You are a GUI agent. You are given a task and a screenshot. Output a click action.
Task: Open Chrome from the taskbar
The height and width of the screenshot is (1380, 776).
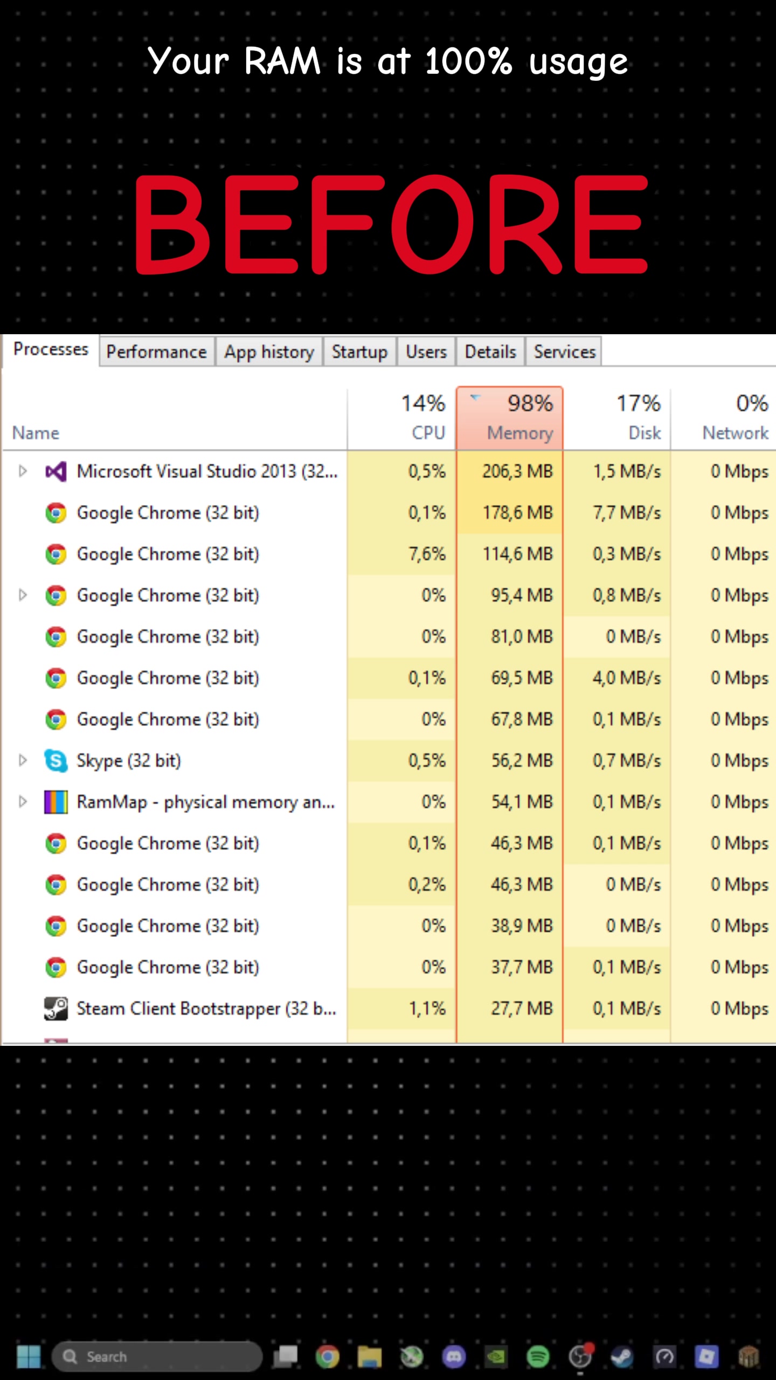pos(327,1356)
